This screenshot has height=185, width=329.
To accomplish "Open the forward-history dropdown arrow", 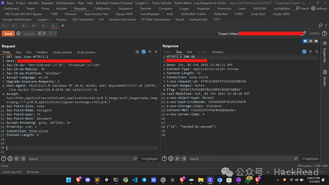I will click(x=55, y=33).
